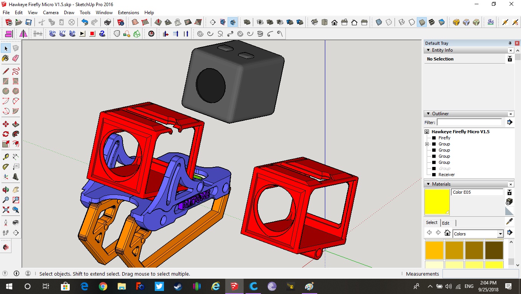Activate the Follow Me tool
The height and width of the screenshot is (294, 521).
coord(16,134)
